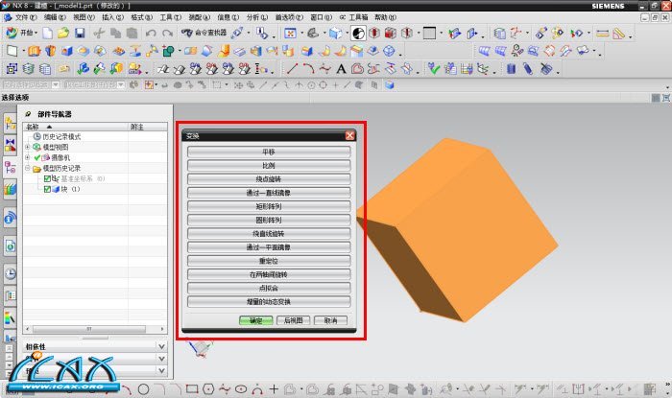Toggle the 基准坐标系 (0) checkbox

[47, 178]
